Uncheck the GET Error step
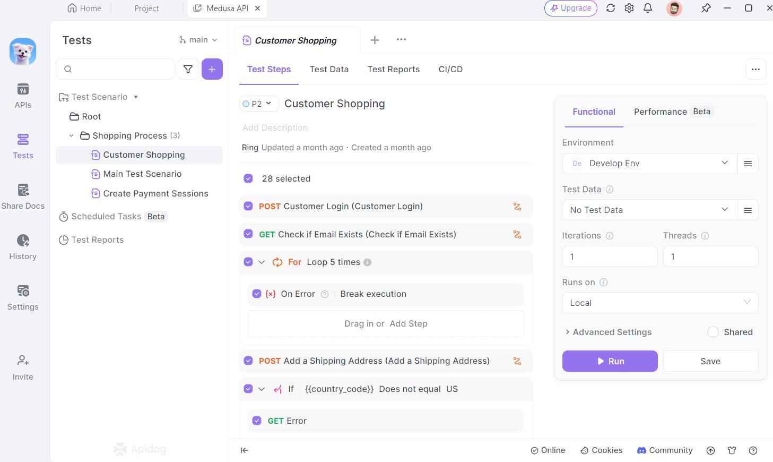This screenshot has height=462, width=773. click(x=257, y=421)
